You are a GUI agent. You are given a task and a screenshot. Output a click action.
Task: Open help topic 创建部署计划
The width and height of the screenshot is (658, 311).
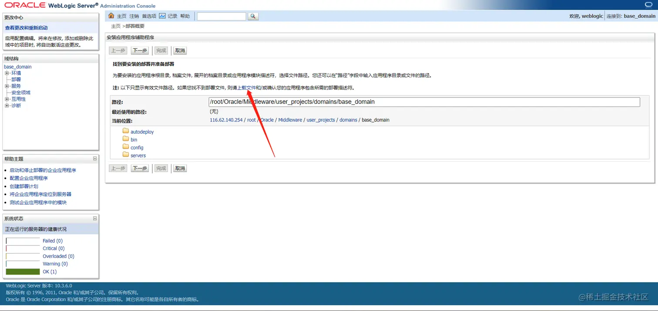click(x=24, y=186)
